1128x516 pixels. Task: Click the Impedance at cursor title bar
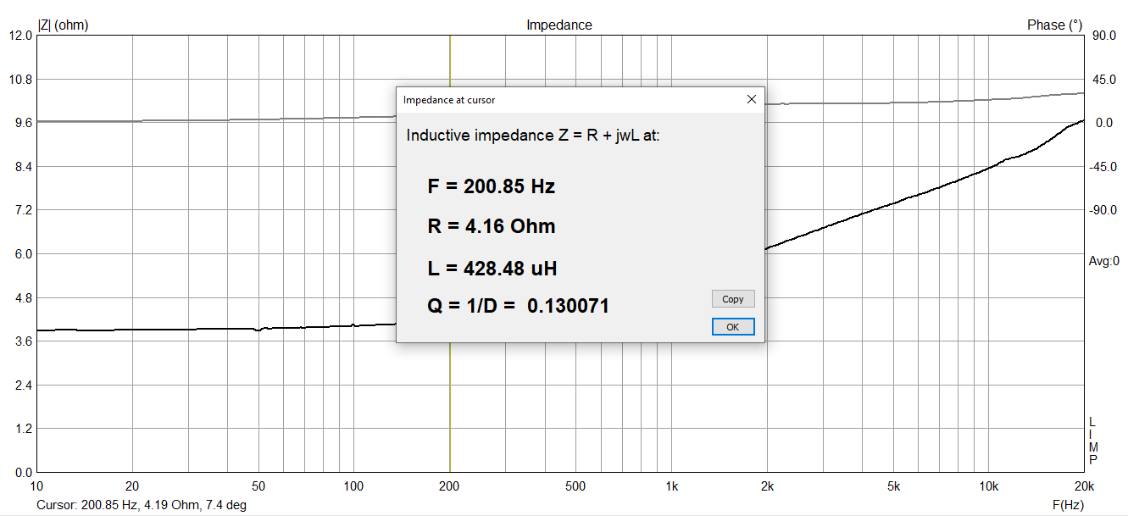click(x=568, y=99)
